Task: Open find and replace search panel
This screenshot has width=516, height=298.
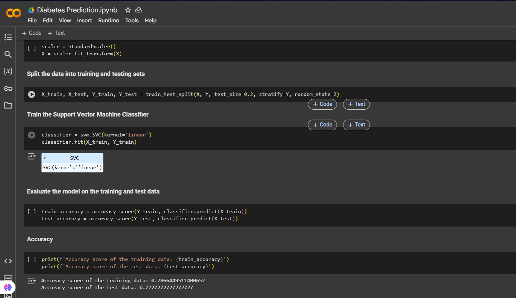Action: (x=8, y=54)
